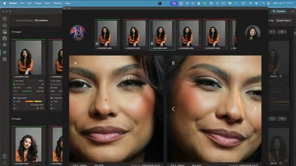Select DSC00973.ARW thumbnail in background cluster grid

click(28, 58)
